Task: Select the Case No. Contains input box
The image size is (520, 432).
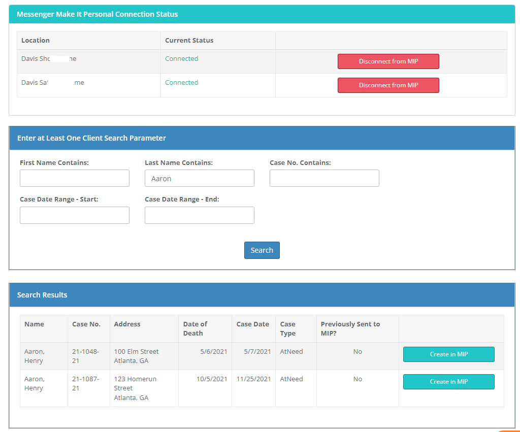Action: [x=324, y=178]
